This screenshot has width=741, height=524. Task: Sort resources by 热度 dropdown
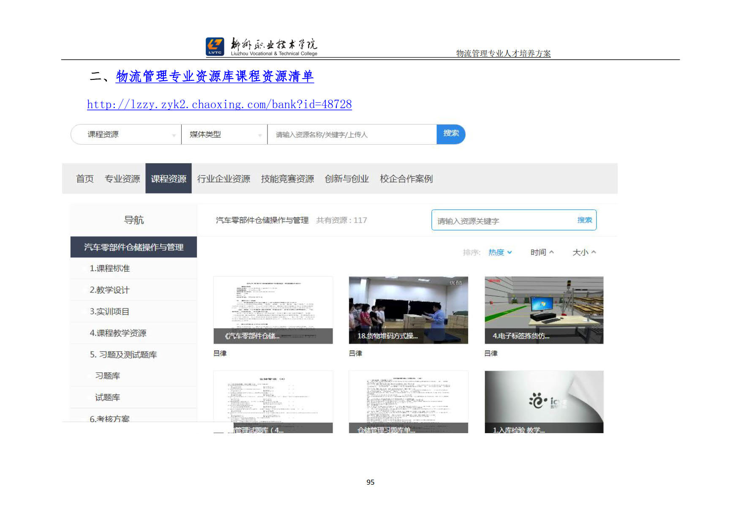pyautogui.click(x=500, y=252)
